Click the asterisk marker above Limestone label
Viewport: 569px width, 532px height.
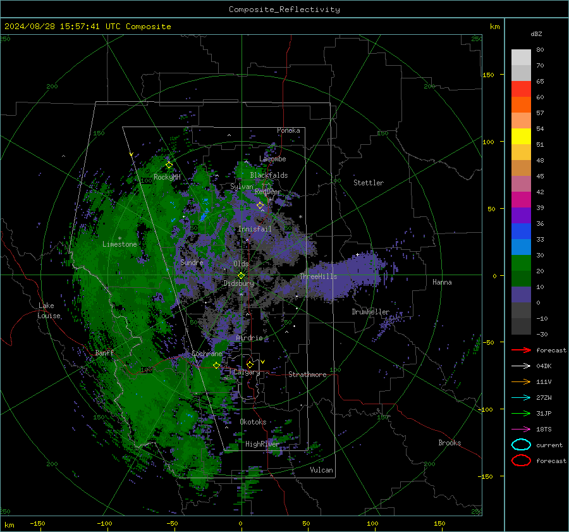point(119,238)
